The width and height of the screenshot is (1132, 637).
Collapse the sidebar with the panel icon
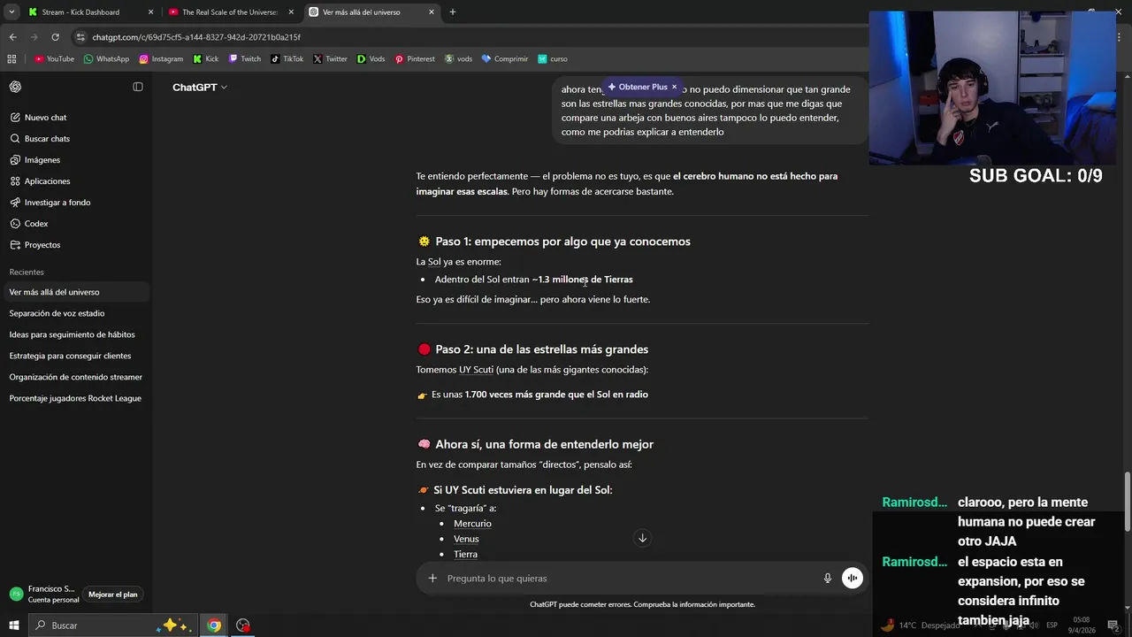pos(138,87)
